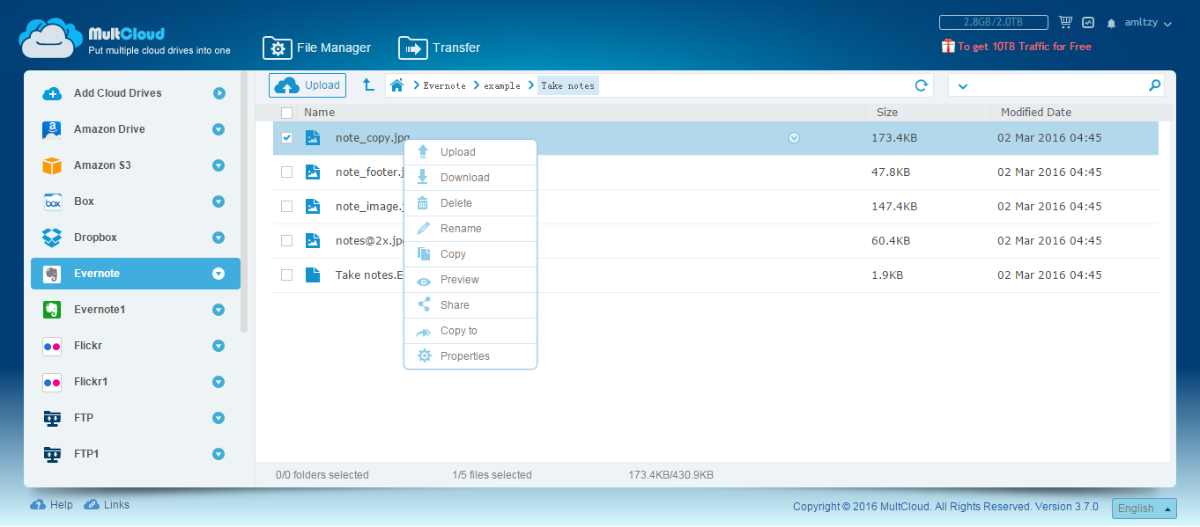
Task: Open the shopping cart icon
Action: click(x=1065, y=23)
